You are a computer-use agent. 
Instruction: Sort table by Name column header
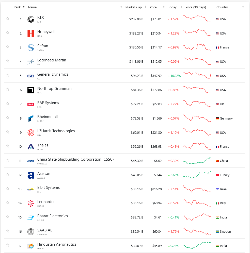(33, 7)
